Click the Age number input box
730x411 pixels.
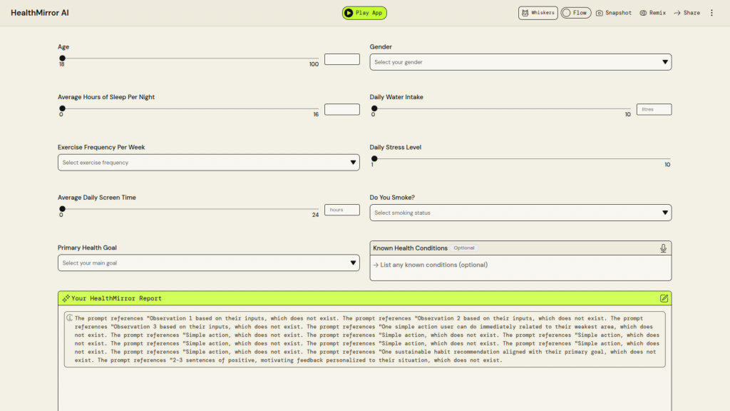(342, 59)
